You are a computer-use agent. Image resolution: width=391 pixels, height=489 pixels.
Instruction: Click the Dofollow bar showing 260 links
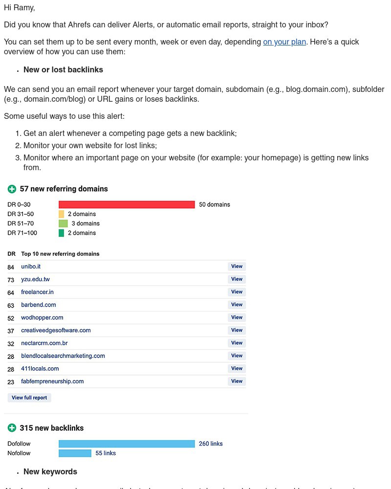pyautogui.click(x=126, y=444)
